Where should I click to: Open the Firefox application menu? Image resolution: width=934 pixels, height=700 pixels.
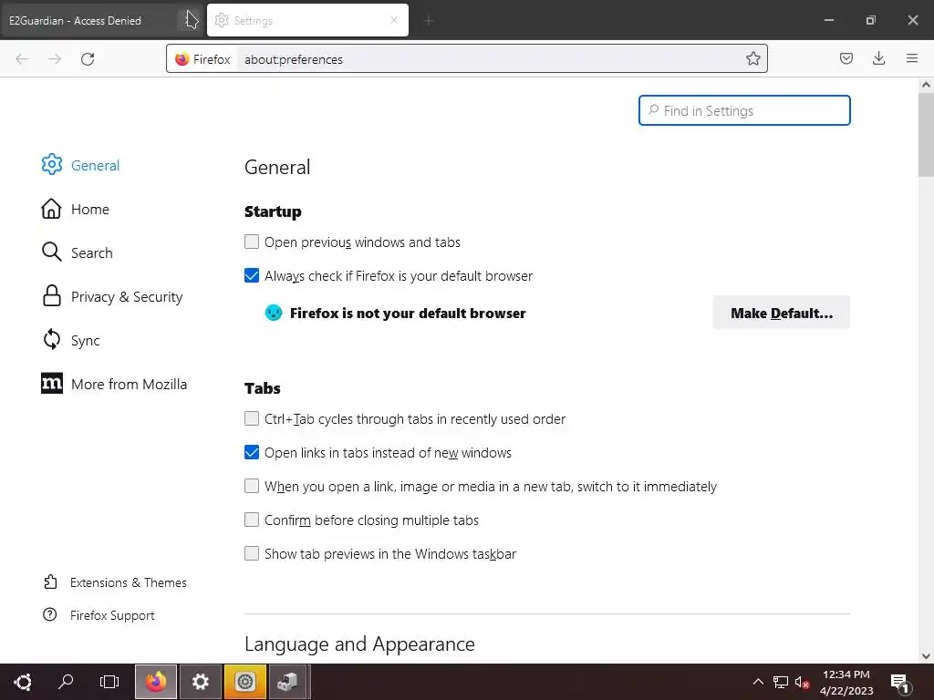click(x=912, y=58)
